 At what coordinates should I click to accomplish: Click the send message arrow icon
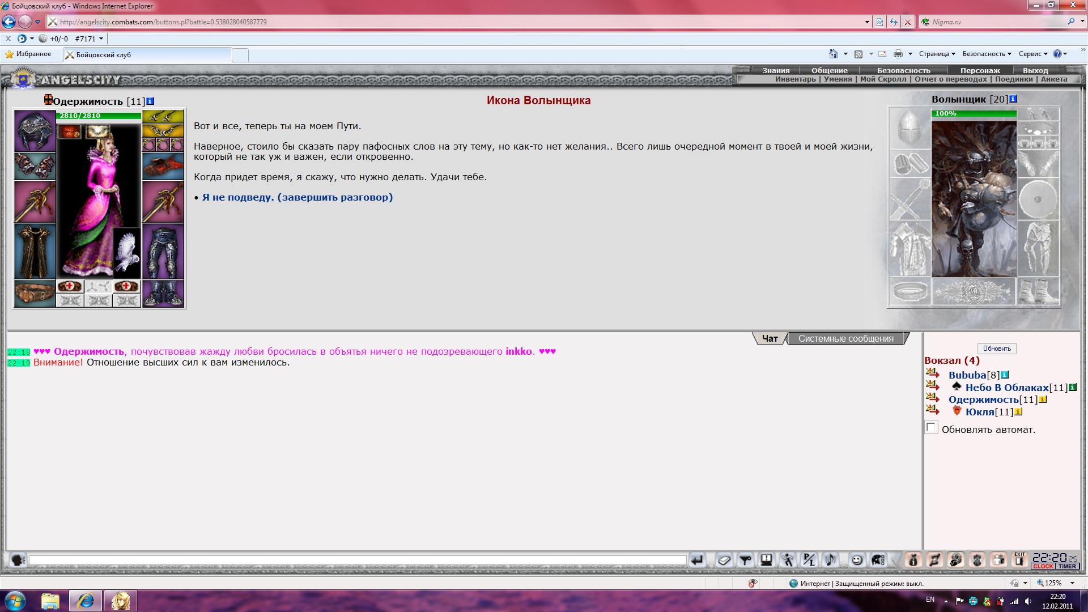696,560
